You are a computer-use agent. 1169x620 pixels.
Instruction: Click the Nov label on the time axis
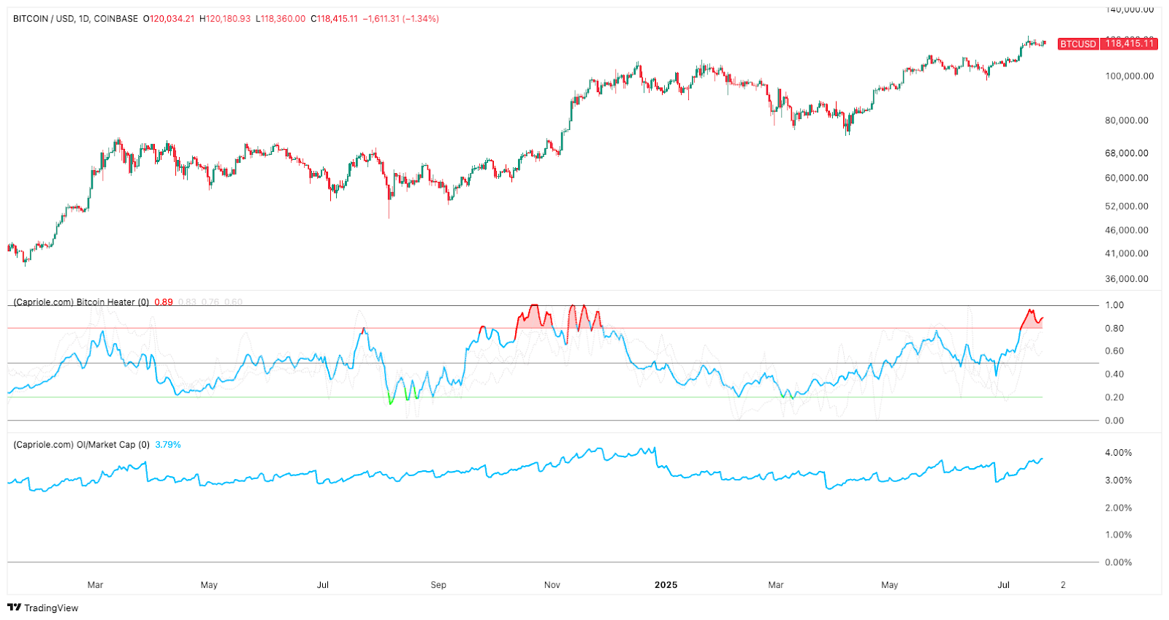click(x=552, y=585)
